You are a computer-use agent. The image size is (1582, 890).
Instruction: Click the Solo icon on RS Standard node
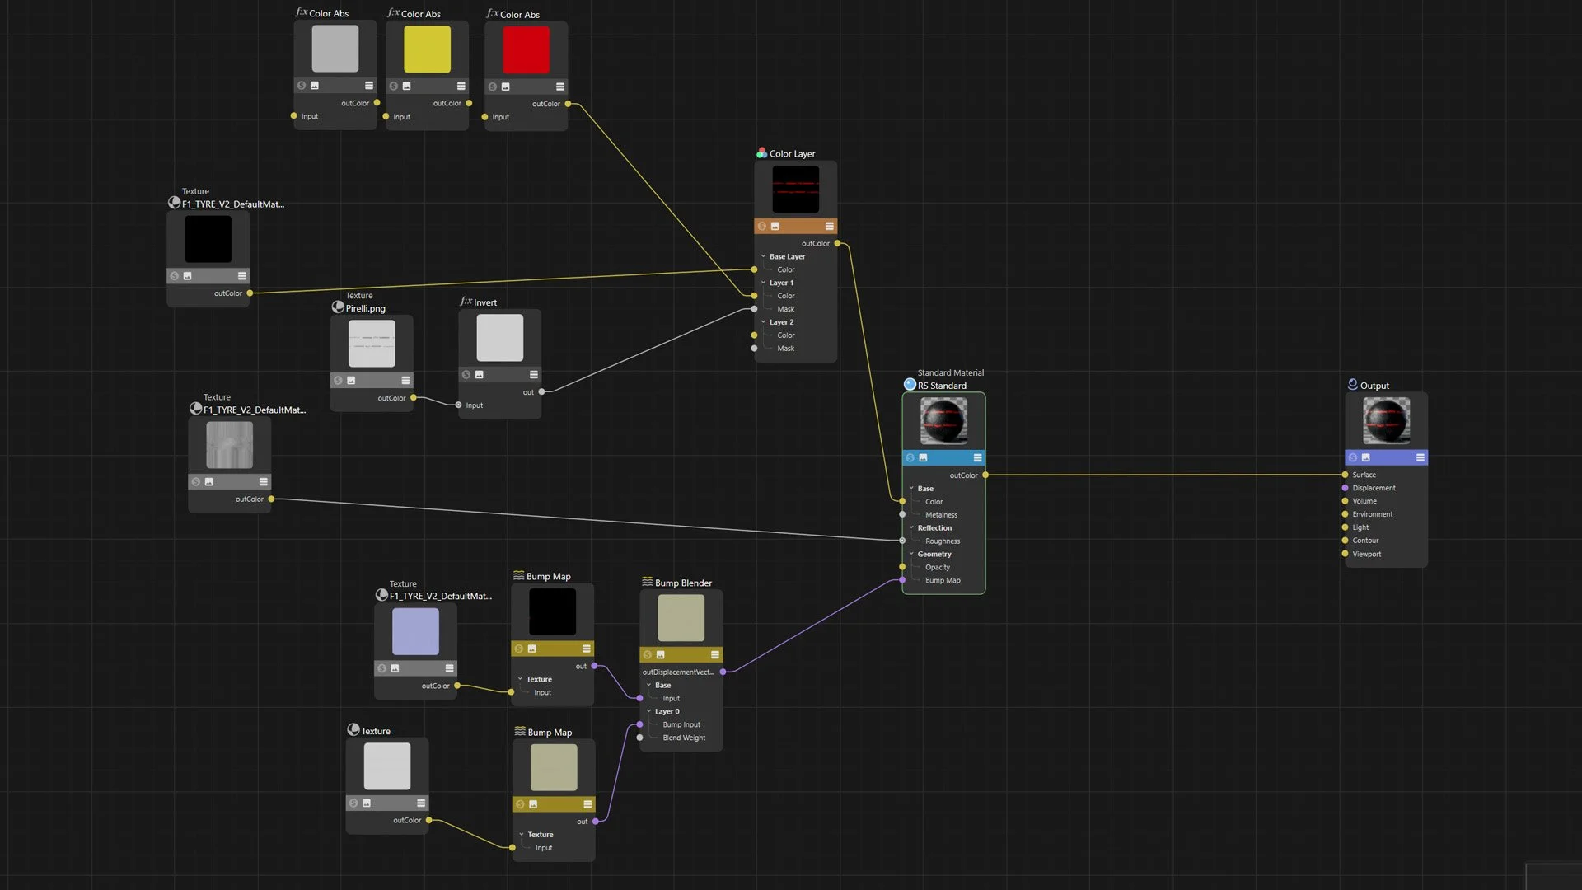point(910,457)
